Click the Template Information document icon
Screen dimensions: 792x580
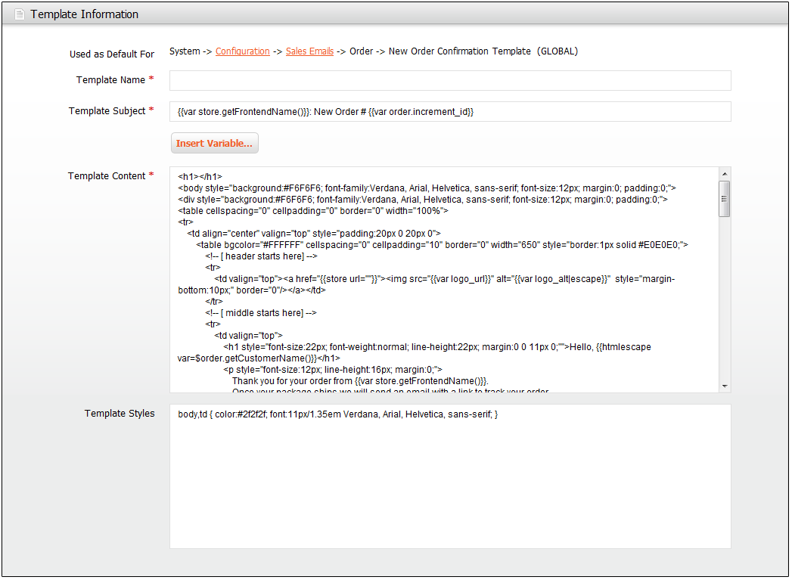20,14
